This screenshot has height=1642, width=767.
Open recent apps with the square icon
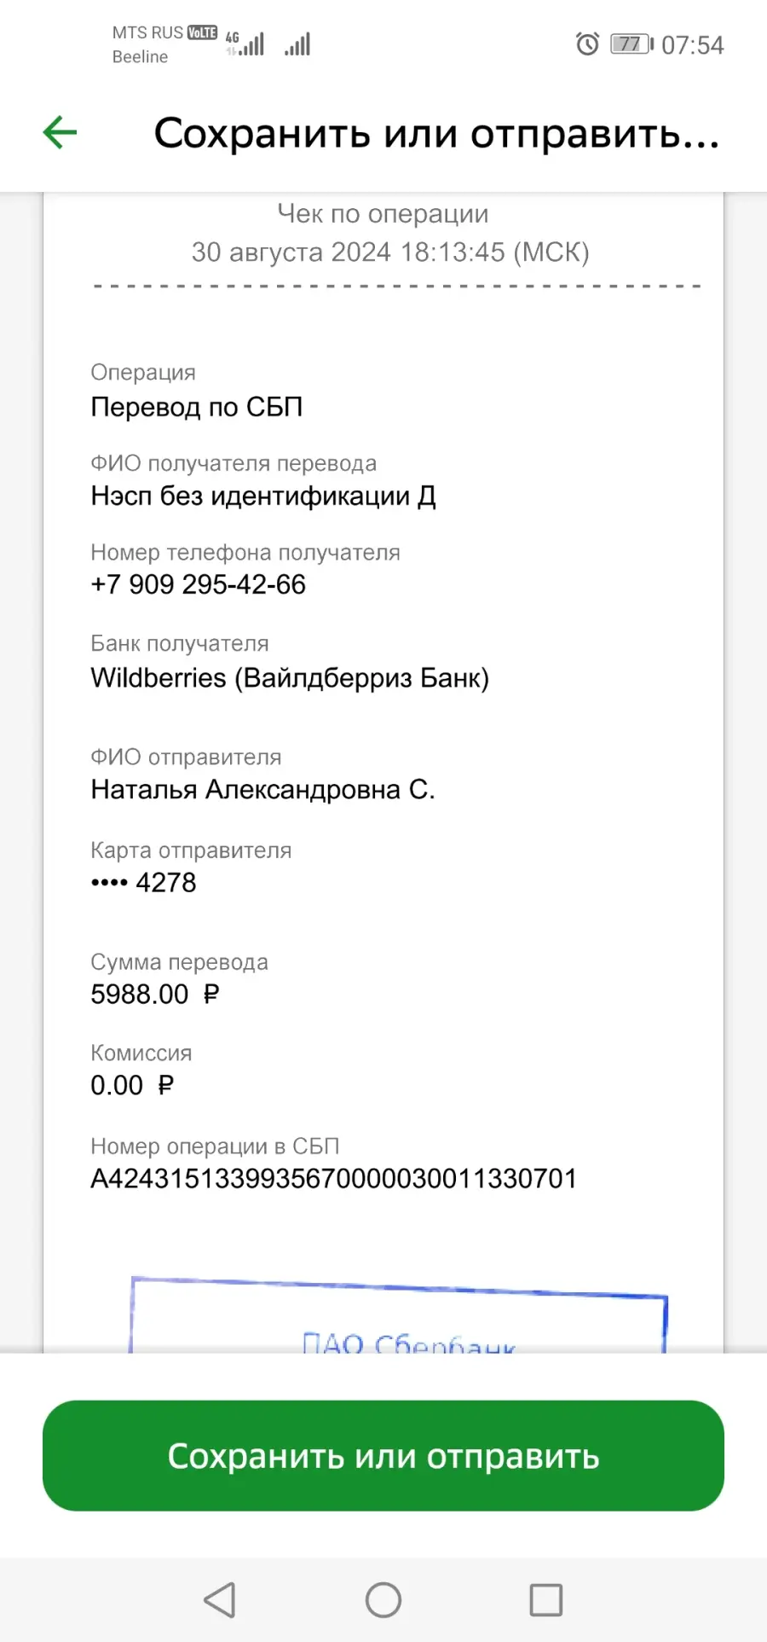point(545,1600)
